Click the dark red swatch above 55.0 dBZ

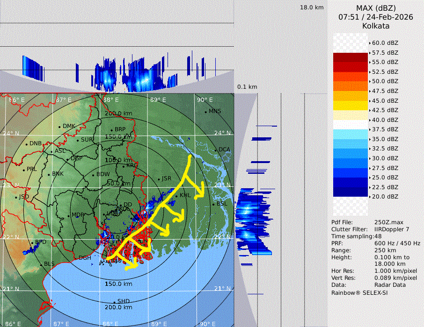click(350, 57)
